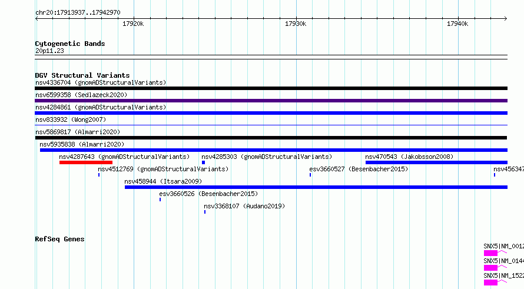Click nsv4287643 (gnomADStructuralVariants) label
This screenshot has width=524, height=289.
[124, 157]
